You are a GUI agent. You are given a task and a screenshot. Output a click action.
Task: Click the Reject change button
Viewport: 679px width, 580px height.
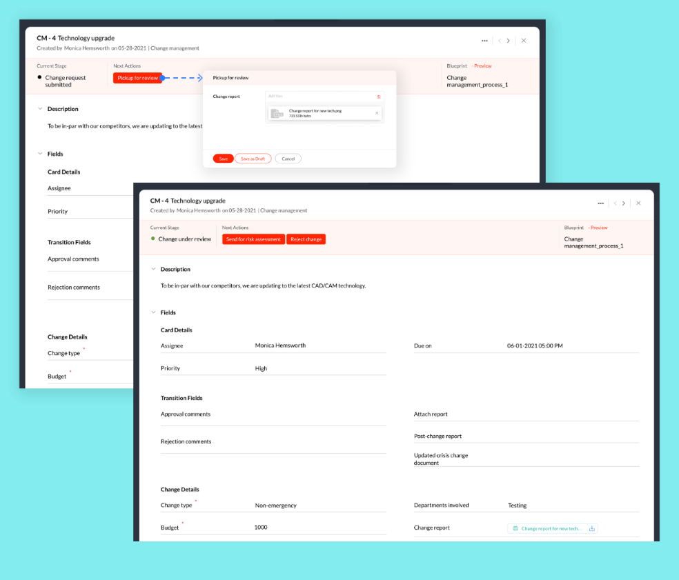(306, 239)
